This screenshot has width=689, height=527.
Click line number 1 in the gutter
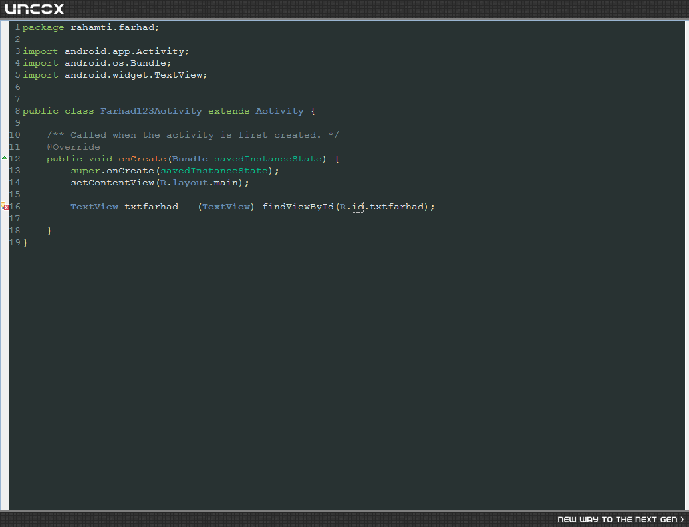click(17, 27)
